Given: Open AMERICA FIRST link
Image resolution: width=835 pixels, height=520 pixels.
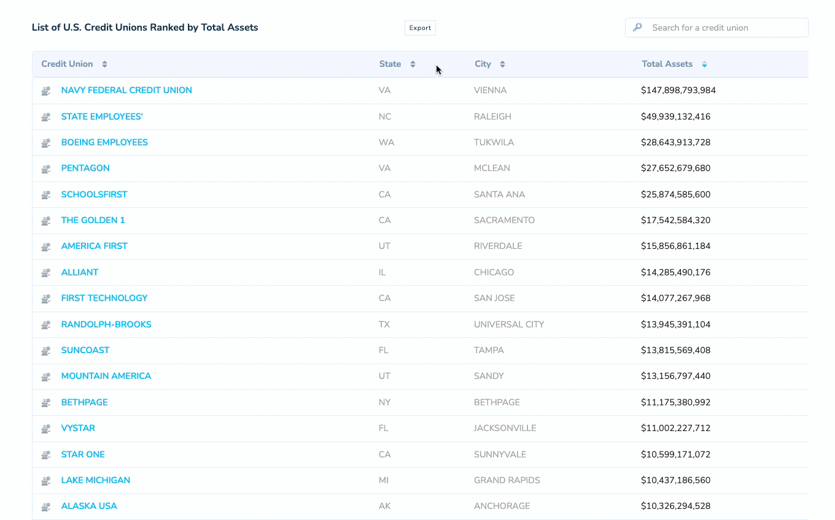Looking at the screenshot, I should click(x=95, y=246).
